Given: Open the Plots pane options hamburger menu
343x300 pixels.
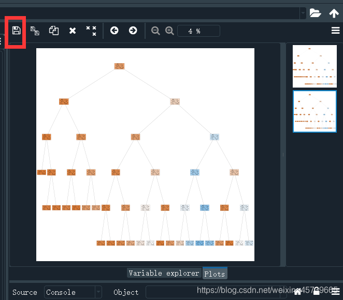Looking at the screenshot, I should click(335, 31).
